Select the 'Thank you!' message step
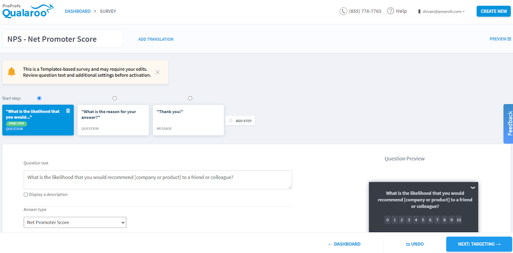Screen dimensions: 513x253 click(x=189, y=120)
